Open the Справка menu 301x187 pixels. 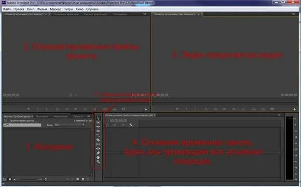(92, 9)
